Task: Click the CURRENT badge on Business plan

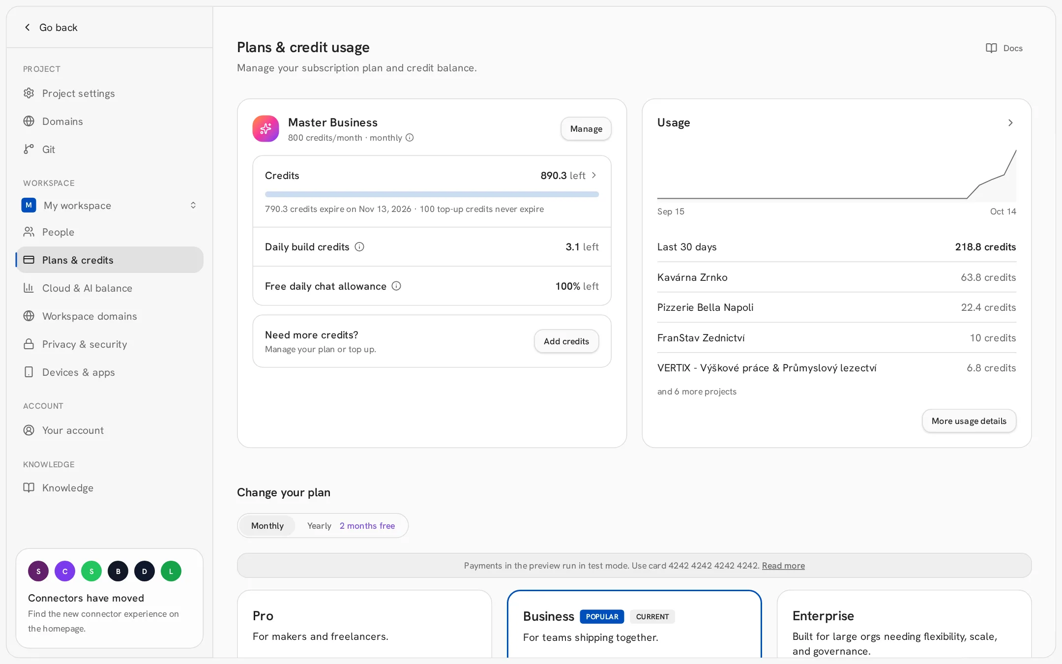Action: pyautogui.click(x=652, y=616)
